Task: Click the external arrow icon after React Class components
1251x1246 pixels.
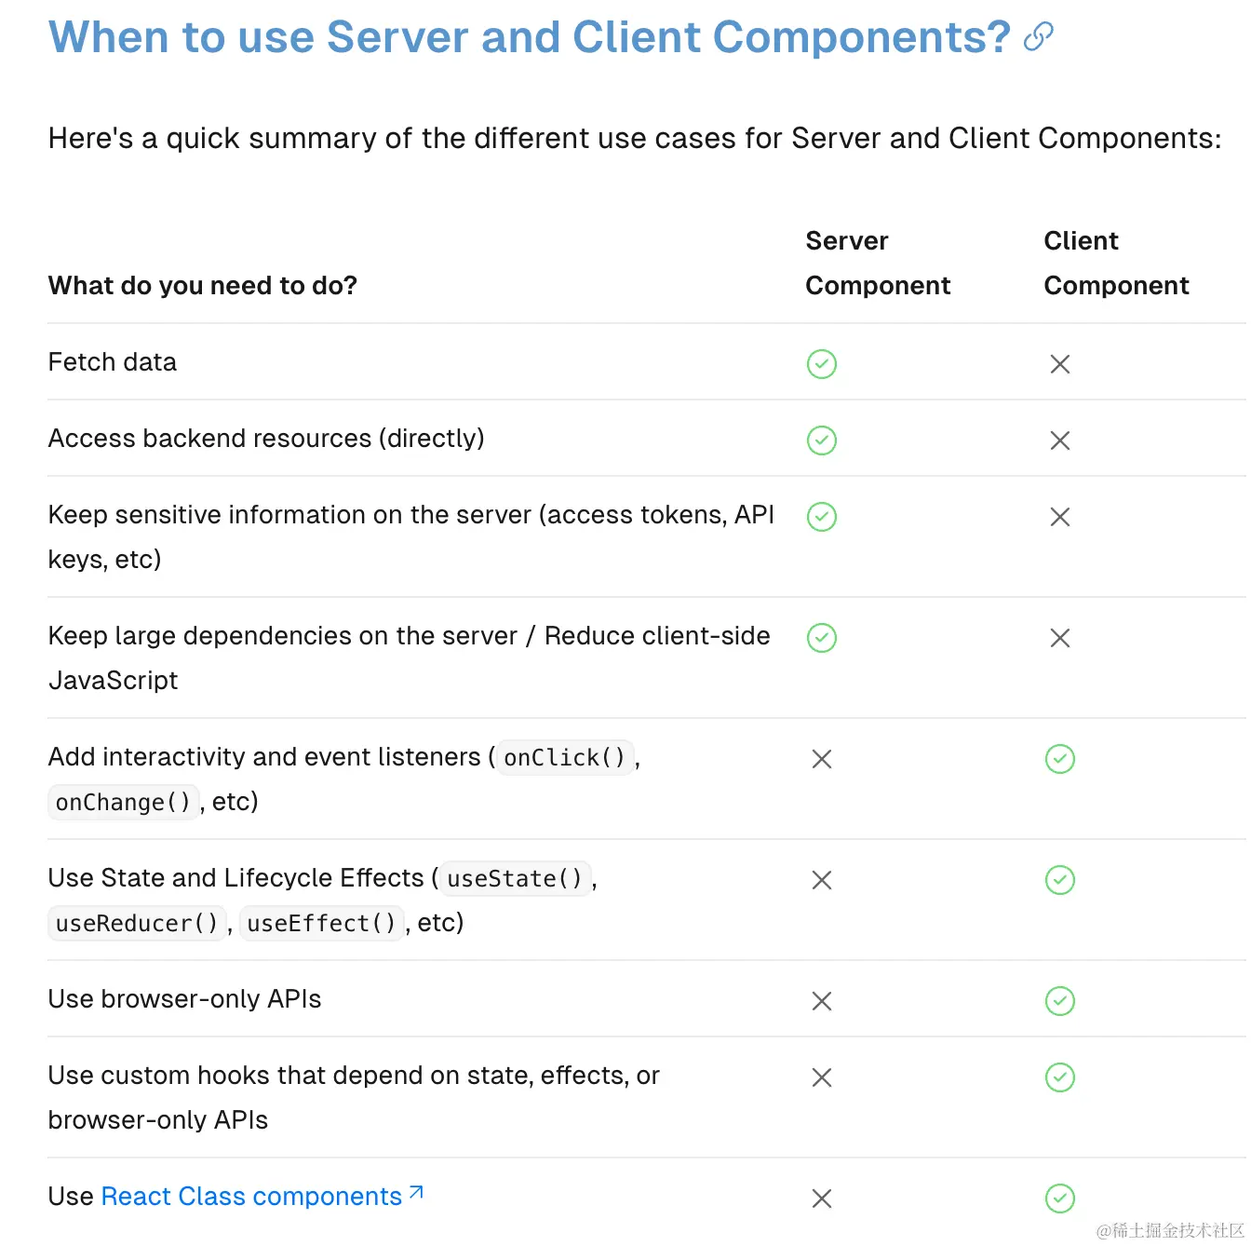Action: [x=416, y=1193]
